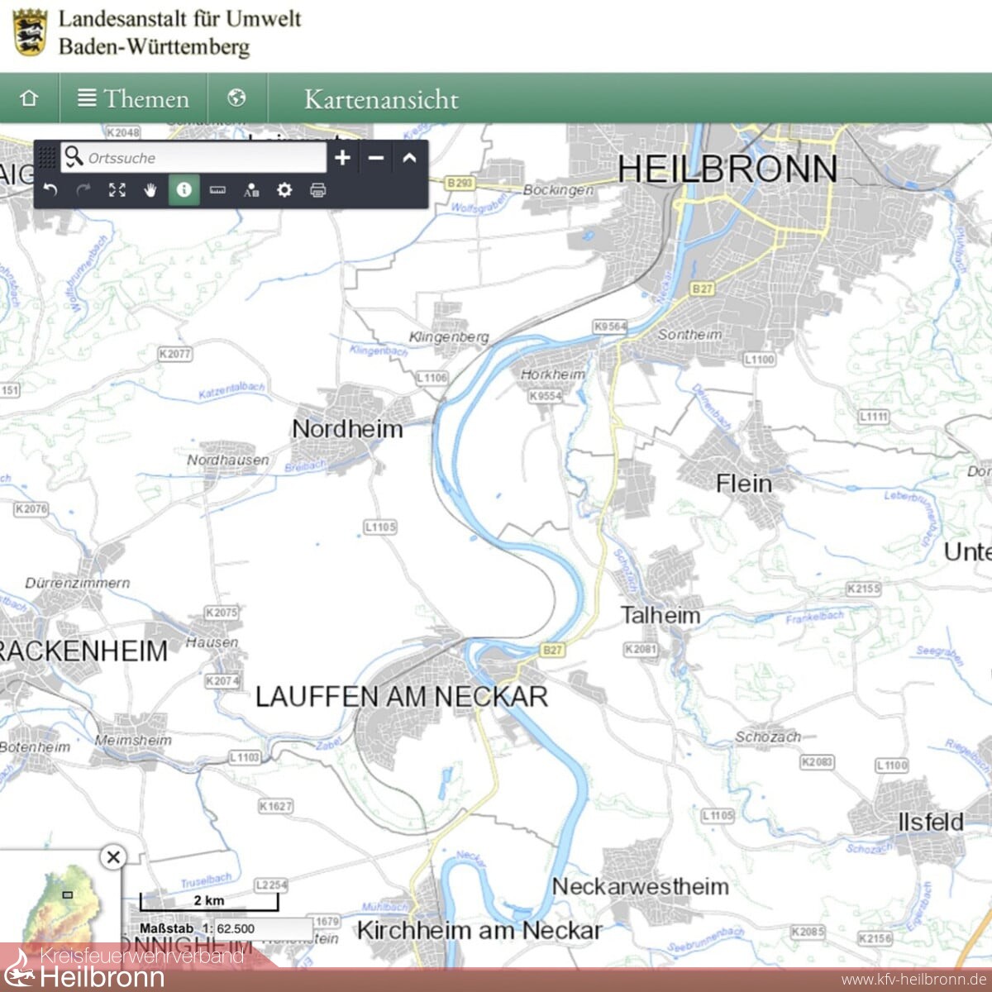Click the full extent arrows icon

(x=117, y=190)
